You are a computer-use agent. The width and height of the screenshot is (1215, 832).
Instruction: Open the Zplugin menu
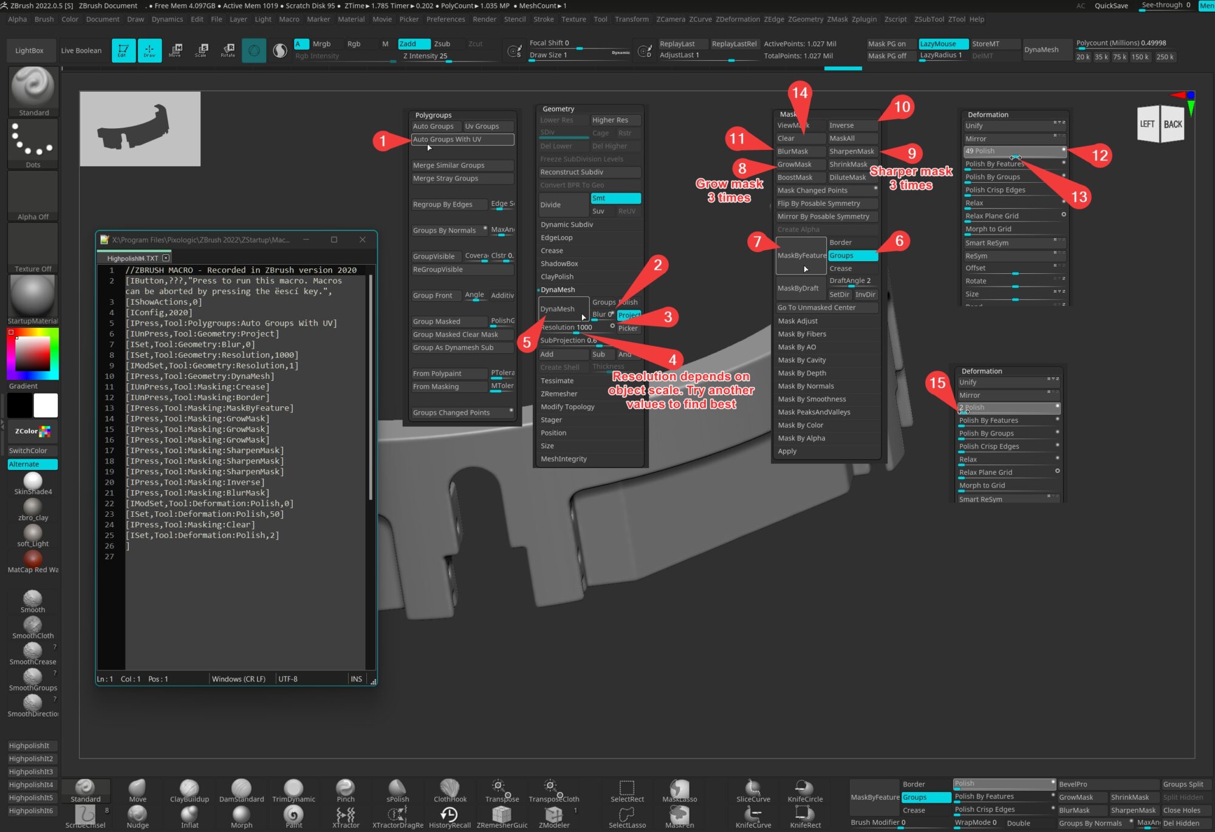pyautogui.click(x=864, y=19)
